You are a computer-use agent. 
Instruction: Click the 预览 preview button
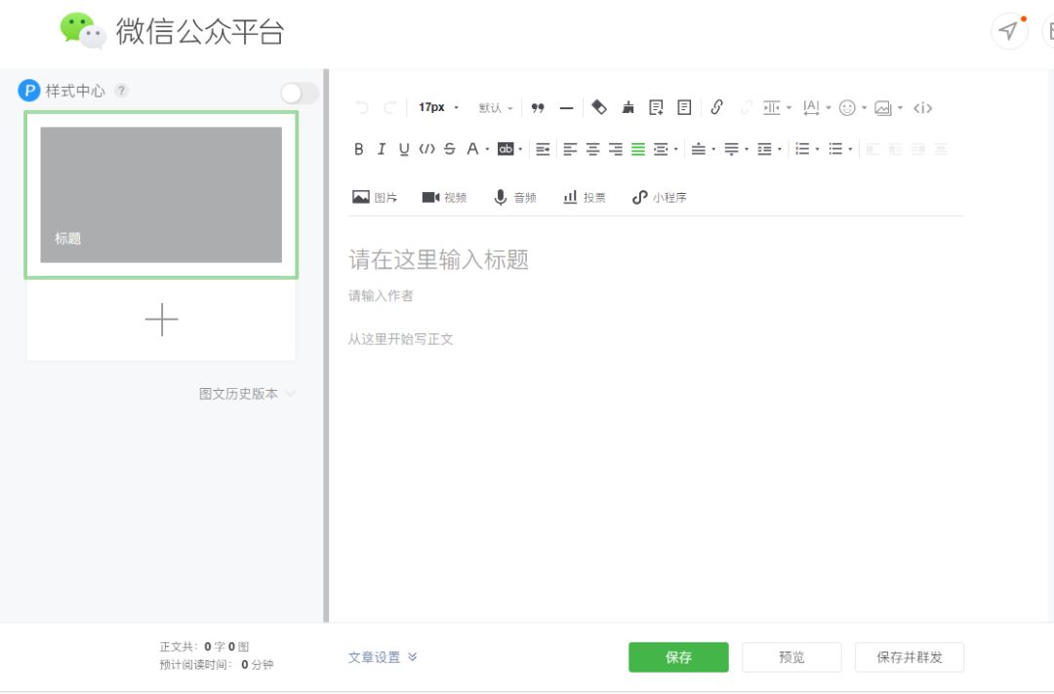pyautogui.click(x=791, y=657)
